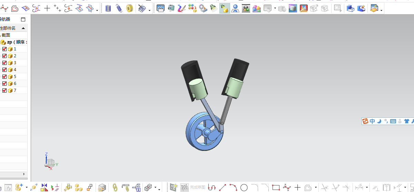
Task: Choose the tension spring with hooks icon
Action: pyautogui.click(x=119, y=8)
